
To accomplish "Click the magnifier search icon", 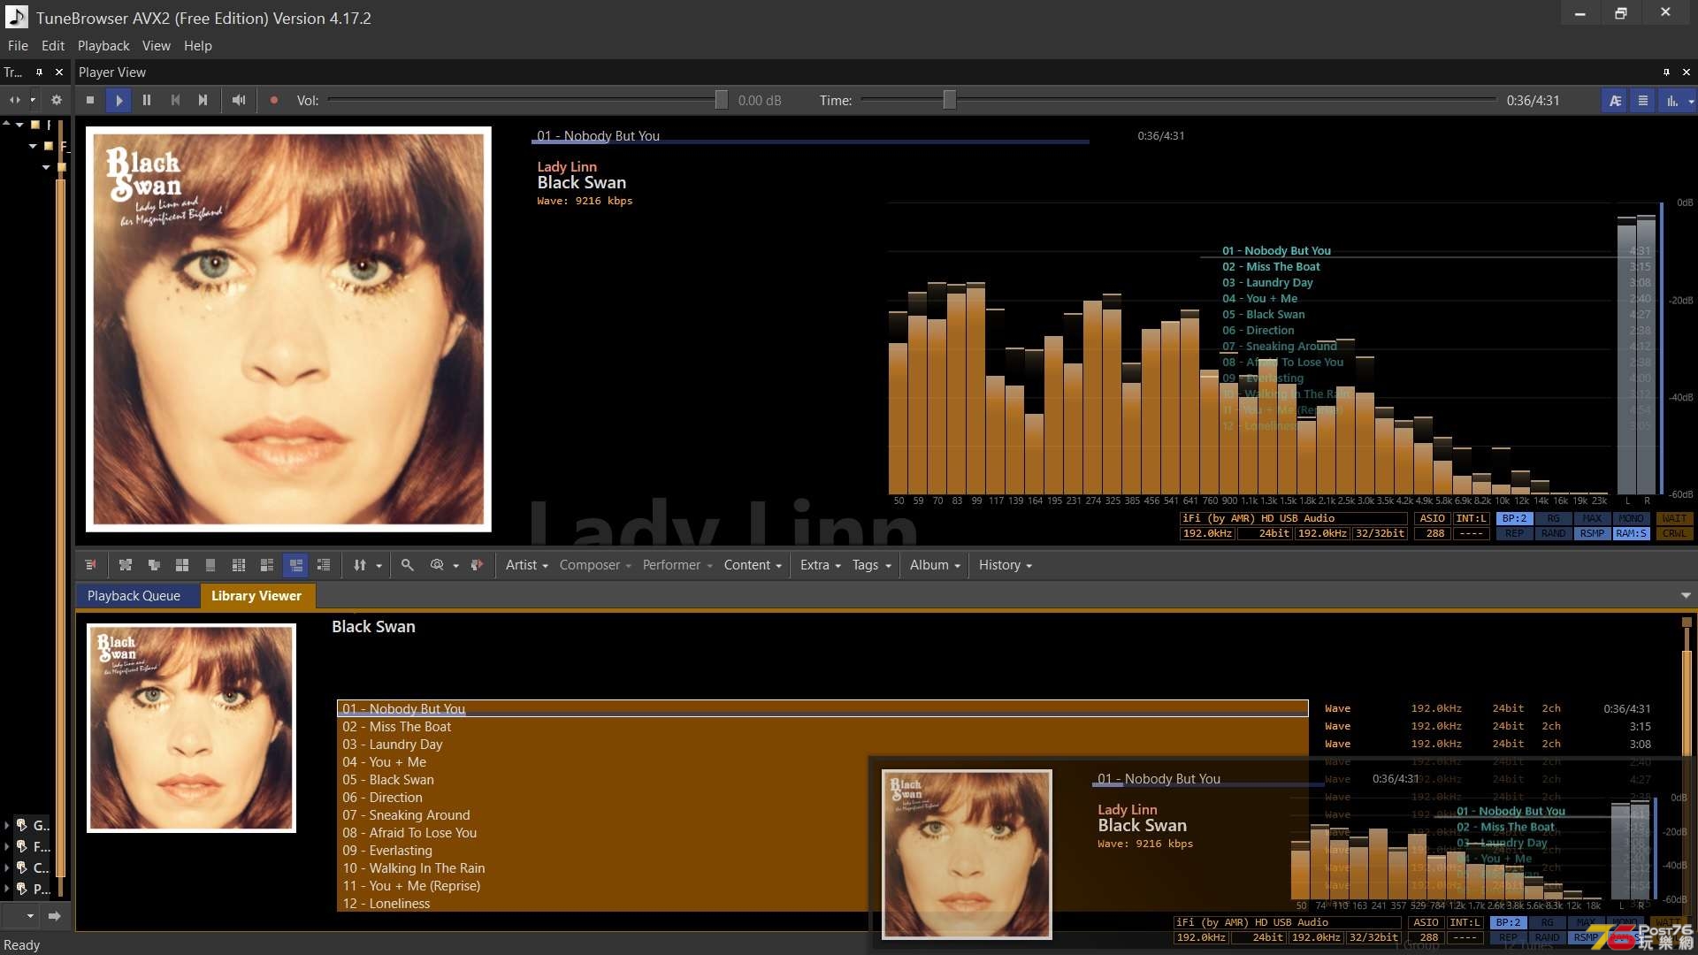I will [x=408, y=565].
